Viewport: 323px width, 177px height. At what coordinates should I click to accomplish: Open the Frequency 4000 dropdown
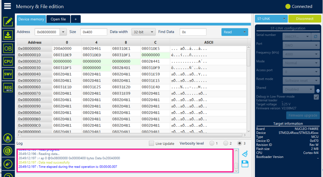pyautogui.click(x=301, y=54)
